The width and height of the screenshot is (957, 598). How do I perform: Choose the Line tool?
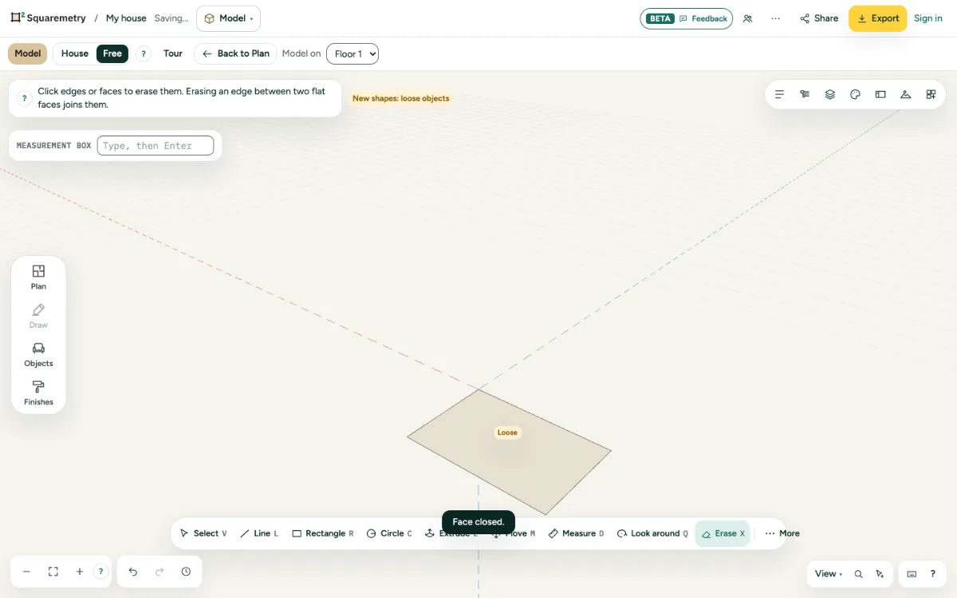click(x=259, y=533)
